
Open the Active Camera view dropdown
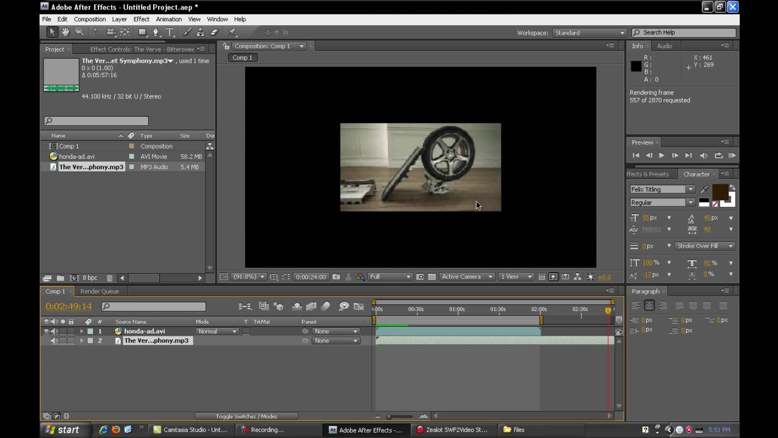point(467,277)
